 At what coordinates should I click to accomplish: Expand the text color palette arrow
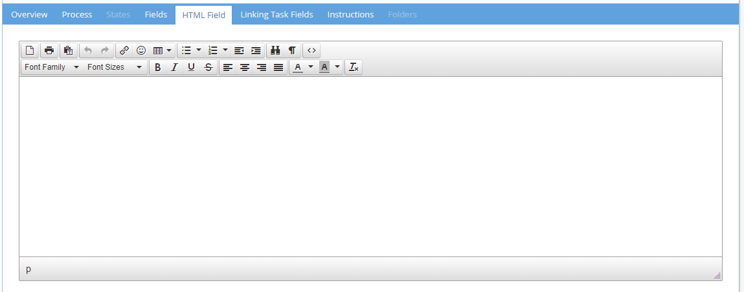pyautogui.click(x=311, y=67)
